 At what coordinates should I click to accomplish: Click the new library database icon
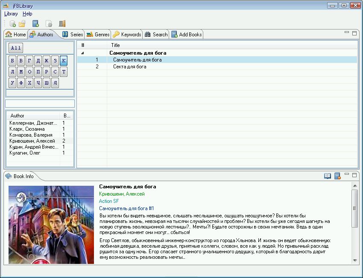click(13, 23)
